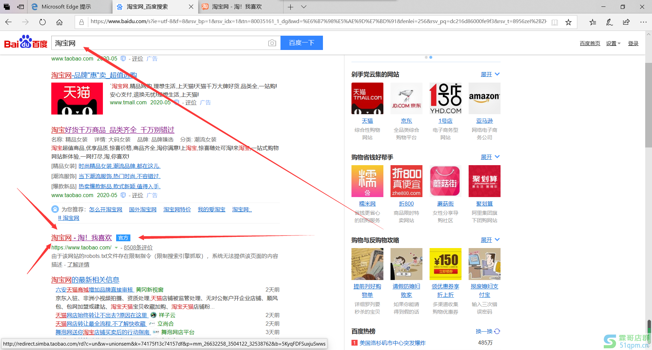Click the camera icon for image search
The height and width of the screenshot is (350, 652).
[272, 43]
